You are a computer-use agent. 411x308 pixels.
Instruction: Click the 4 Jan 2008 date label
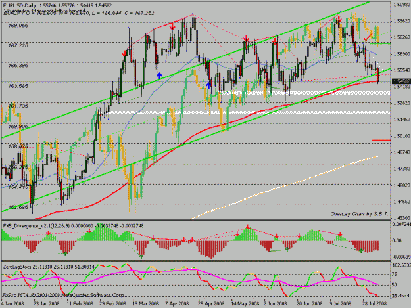coord(12,304)
